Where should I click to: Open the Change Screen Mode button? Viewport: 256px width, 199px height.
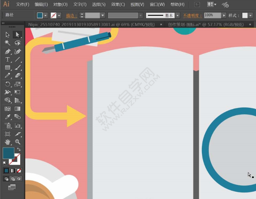click(12, 187)
